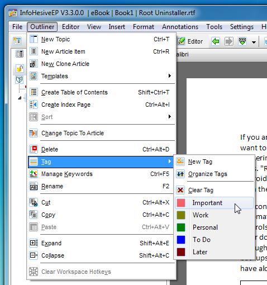Image resolution: width=267 pixels, height=285 pixels.
Task: Click New Tag text in submenu
Action: tap(200, 161)
